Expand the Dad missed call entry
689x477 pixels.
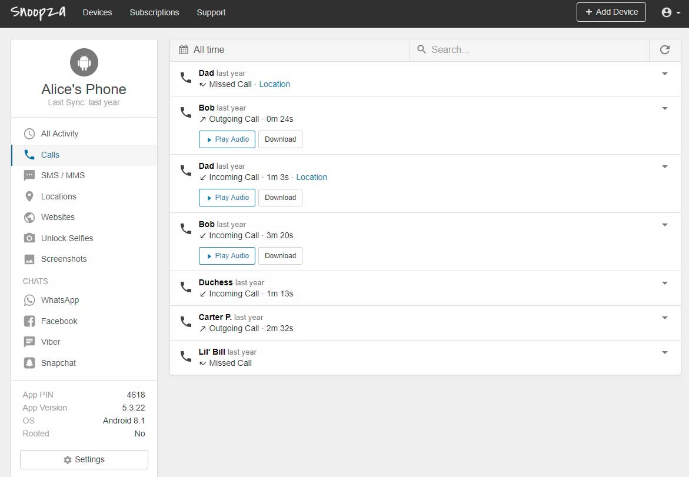[665, 74]
